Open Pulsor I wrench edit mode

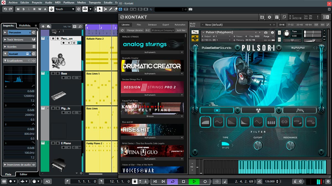pyautogui.click(x=195, y=32)
